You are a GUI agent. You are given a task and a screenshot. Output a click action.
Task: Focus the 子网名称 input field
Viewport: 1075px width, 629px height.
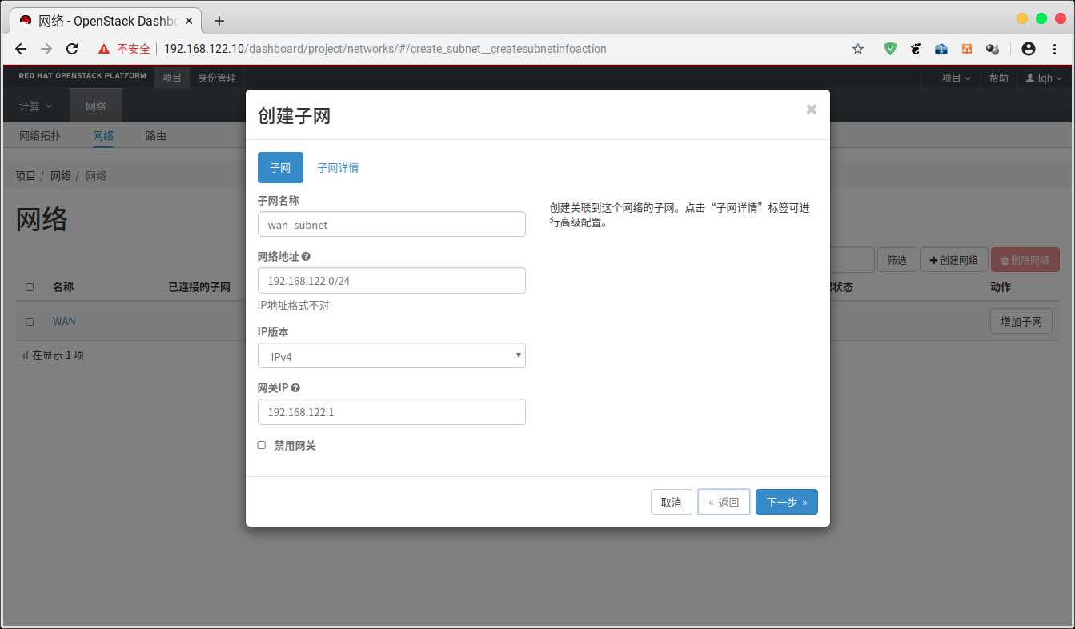pyautogui.click(x=391, y=224)
